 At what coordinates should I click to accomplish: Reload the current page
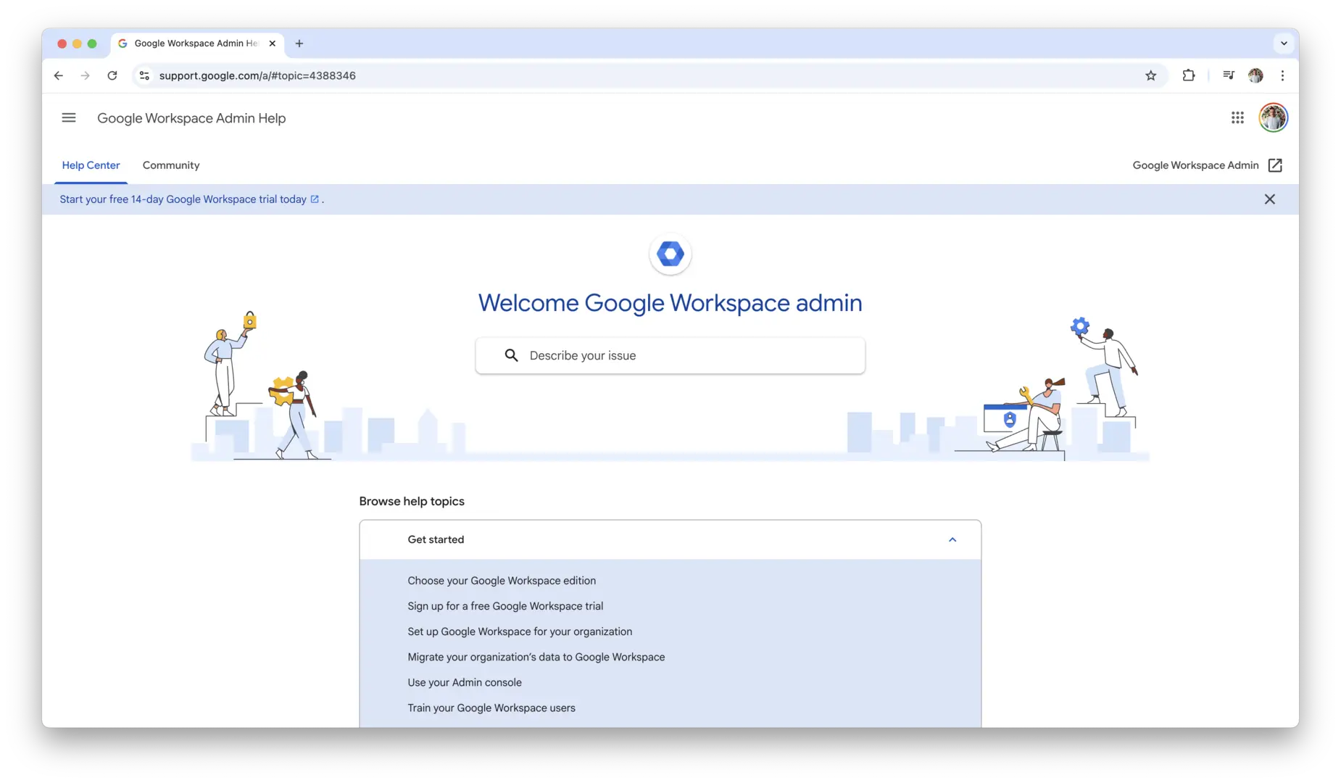click(112, 75)
